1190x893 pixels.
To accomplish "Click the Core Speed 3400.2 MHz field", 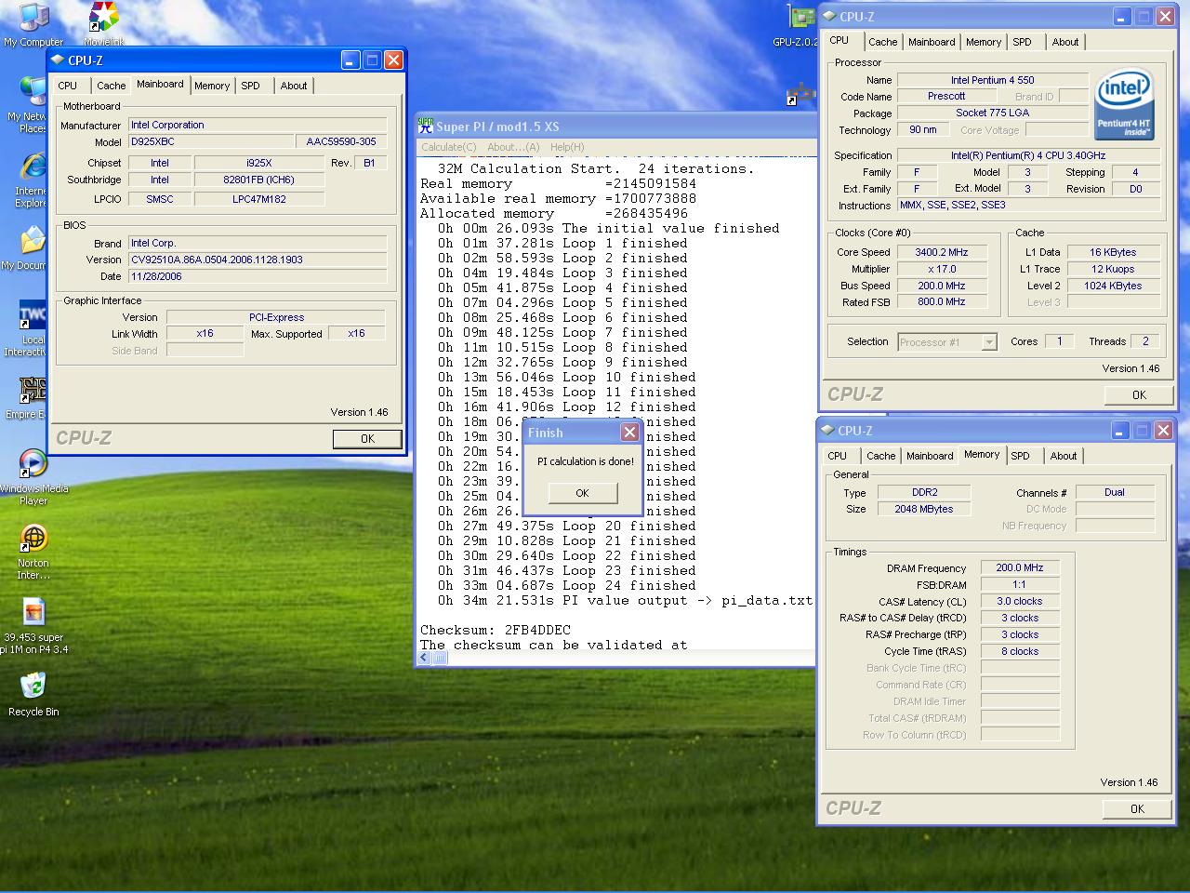I will (941, 252).
